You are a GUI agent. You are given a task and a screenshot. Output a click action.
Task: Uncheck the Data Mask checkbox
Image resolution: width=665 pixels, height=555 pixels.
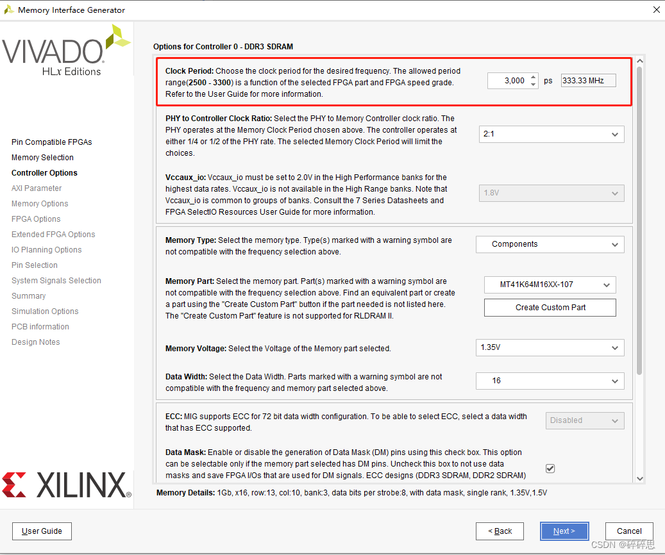pyautogui.click(x=550, y=468)
